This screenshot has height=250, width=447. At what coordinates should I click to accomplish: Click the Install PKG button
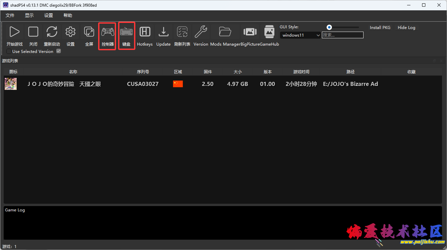[380, 28]
